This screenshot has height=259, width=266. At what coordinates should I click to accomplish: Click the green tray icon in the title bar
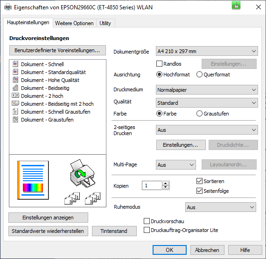click(x=236, y=6)
